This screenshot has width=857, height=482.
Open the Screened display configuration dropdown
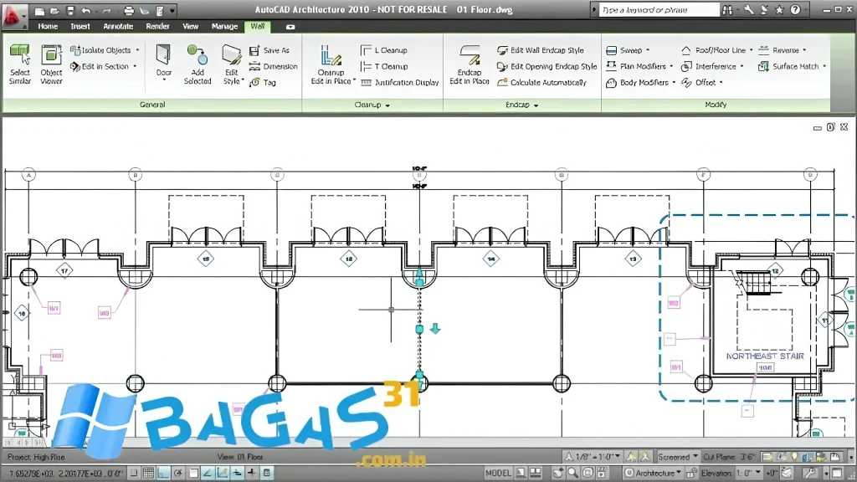click(x=678, y=457)
